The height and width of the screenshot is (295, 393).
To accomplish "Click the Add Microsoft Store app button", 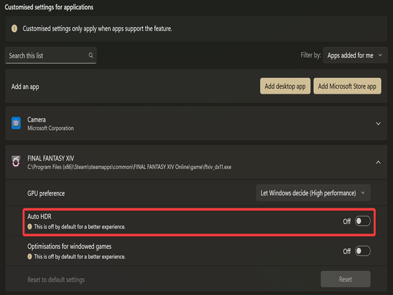I will click(x=347, y=87).
